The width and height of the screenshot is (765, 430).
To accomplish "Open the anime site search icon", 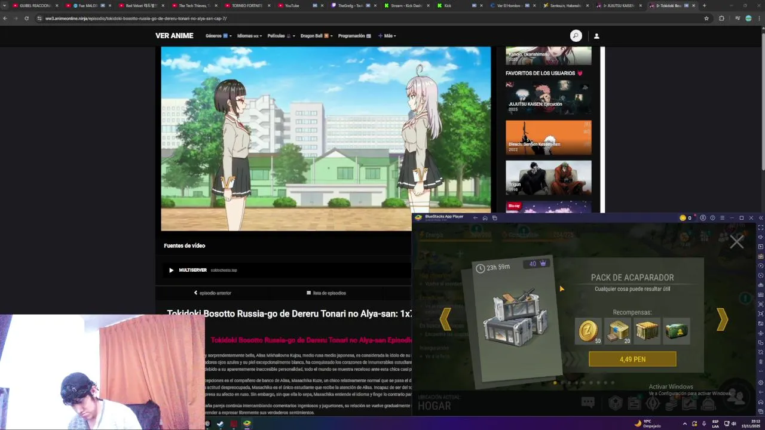I will [x=576, y=36].
